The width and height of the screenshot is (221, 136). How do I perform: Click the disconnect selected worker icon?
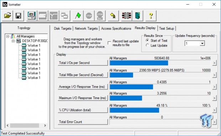(127, 16)
